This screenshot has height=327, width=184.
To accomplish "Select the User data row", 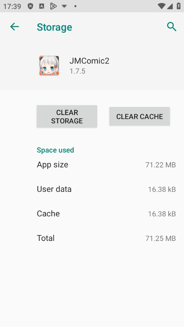I will (106, 189).
